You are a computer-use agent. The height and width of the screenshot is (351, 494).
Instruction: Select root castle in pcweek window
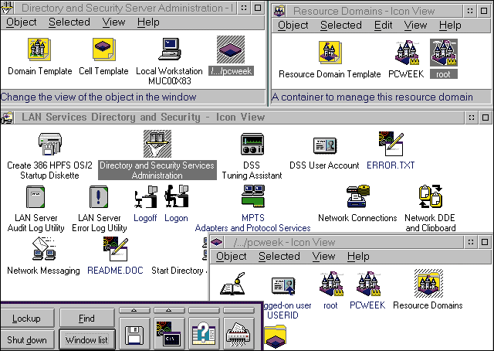[331, 284]
